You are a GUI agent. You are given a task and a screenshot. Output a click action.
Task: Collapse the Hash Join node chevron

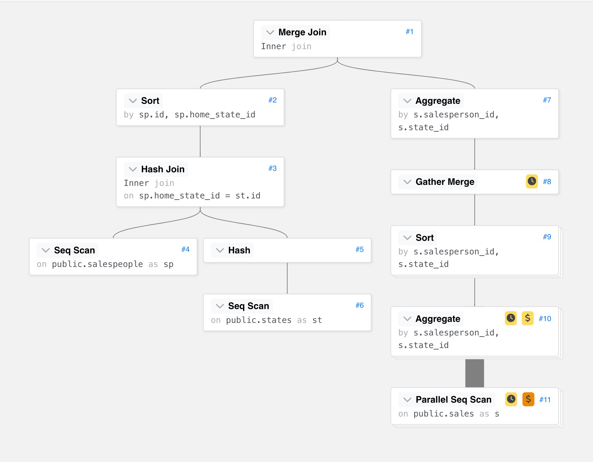pos(133,169)
